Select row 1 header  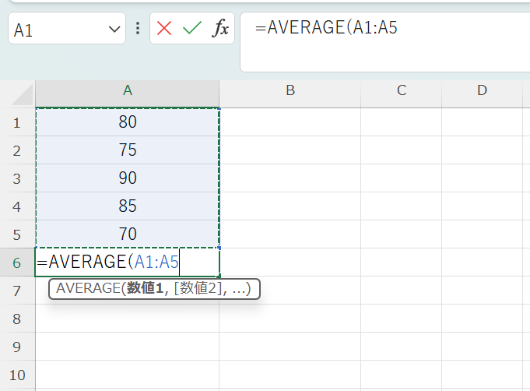17,122
